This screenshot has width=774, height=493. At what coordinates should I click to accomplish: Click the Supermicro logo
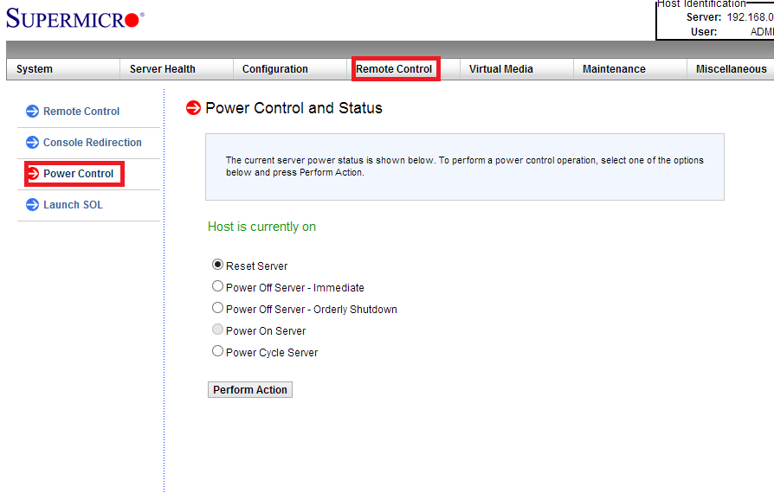74,18
